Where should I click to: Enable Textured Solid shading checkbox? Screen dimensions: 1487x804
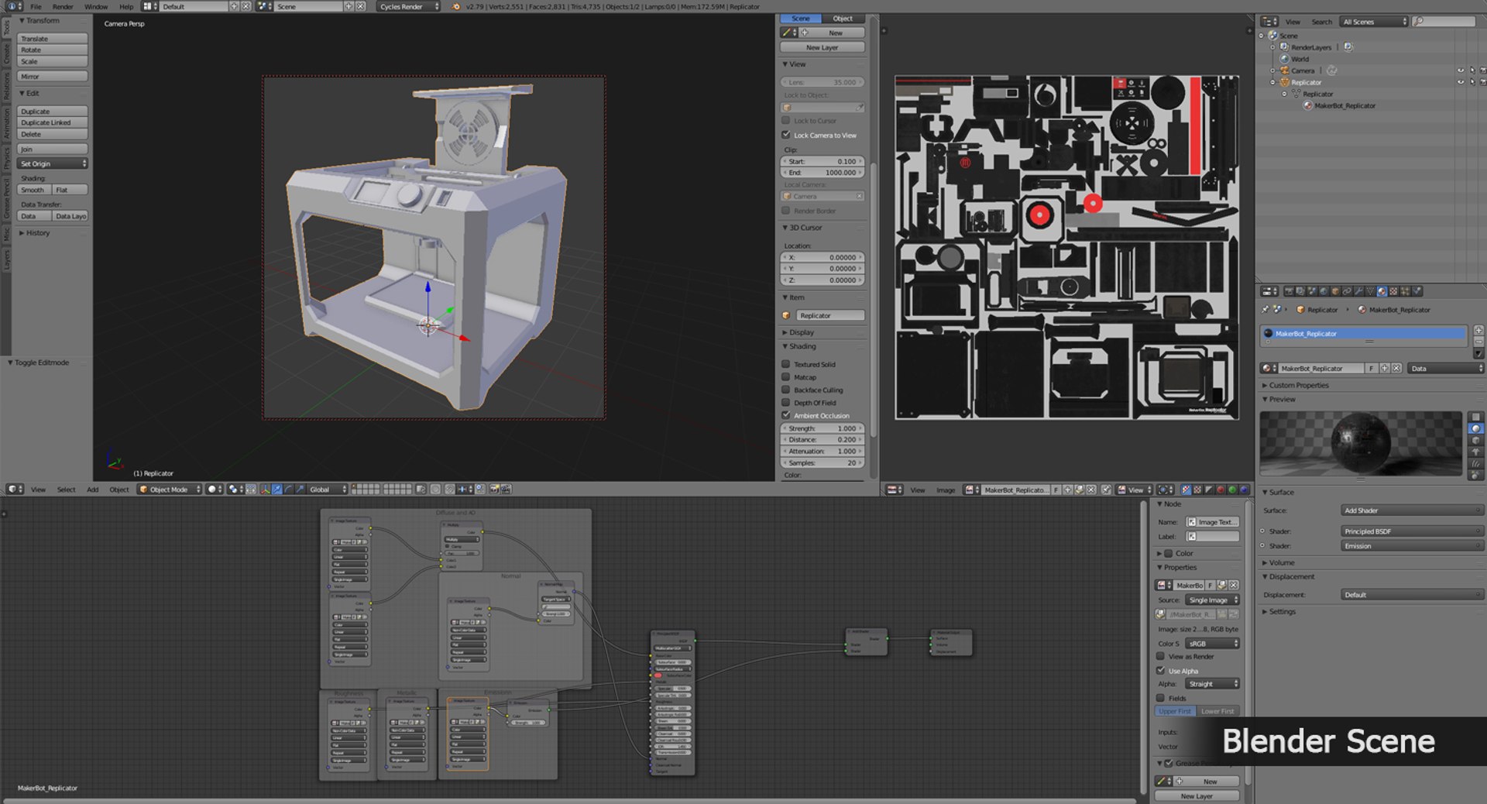coord(786,364)
